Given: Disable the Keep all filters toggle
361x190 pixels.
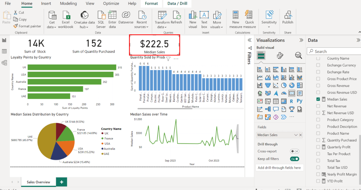Looking at the screenshot, I should tap(294, 159).
